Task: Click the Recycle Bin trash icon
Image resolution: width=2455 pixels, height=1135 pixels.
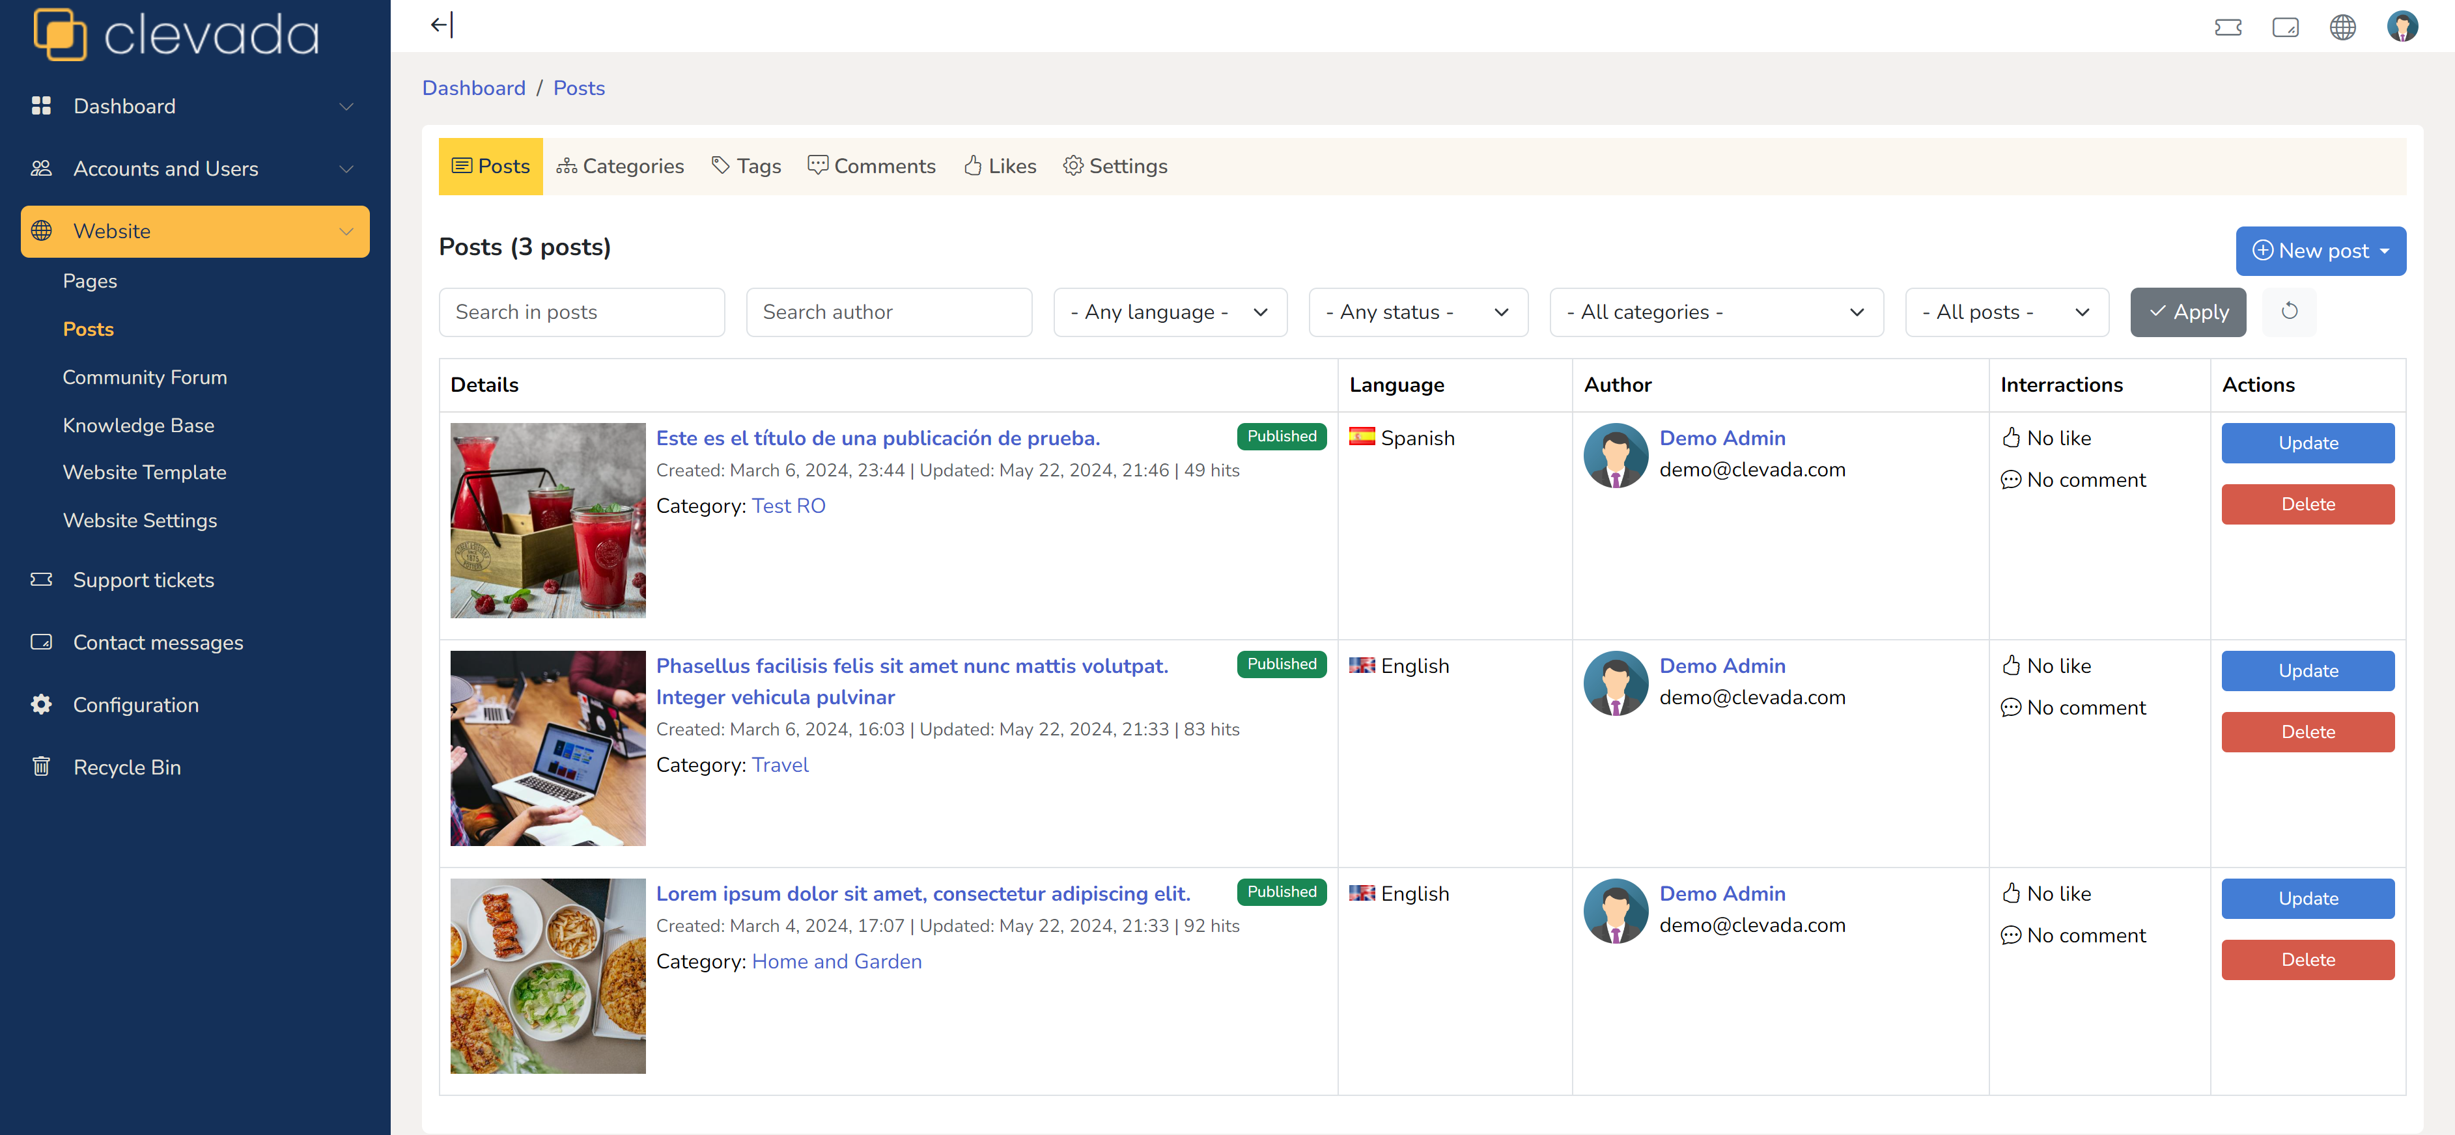Action: click(x=41, y=765)
